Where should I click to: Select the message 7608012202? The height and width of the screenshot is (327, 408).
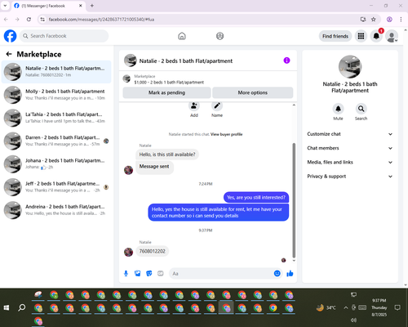pyautogui.click(x=153, y=251)
